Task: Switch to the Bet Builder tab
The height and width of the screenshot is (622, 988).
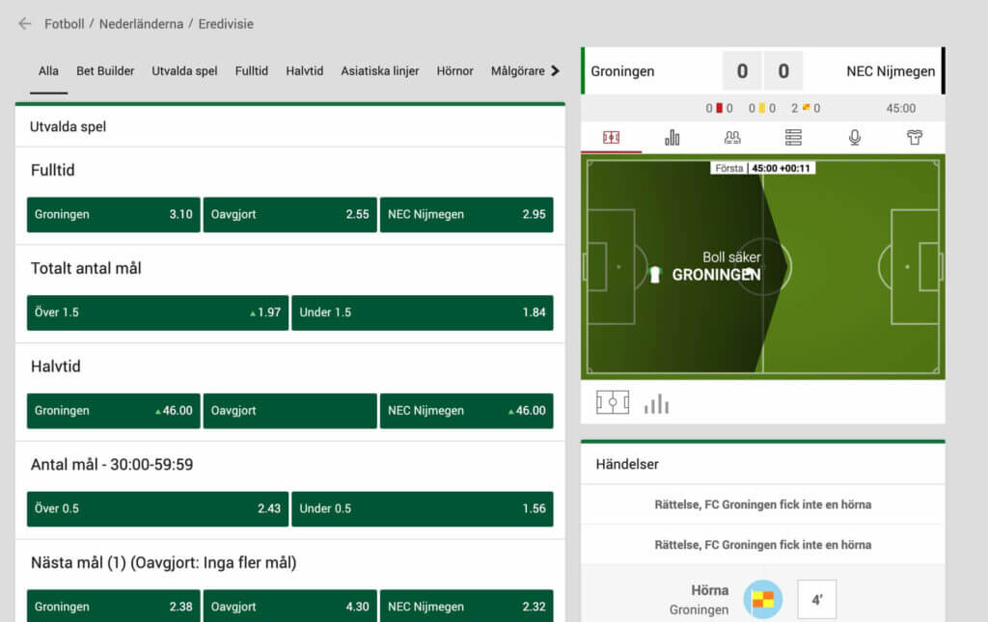Action: (105, 71)
